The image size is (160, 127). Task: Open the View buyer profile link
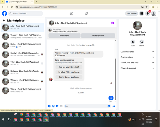coord(88,45)
